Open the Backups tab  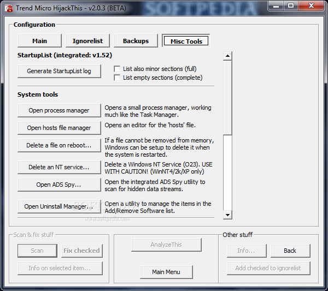pyautogui.click(x=136, y=41)
